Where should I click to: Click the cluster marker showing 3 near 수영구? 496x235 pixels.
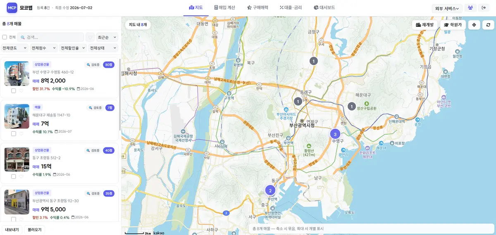pos(335,134)
